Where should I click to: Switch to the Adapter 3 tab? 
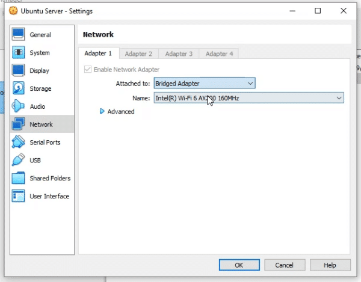179,54
